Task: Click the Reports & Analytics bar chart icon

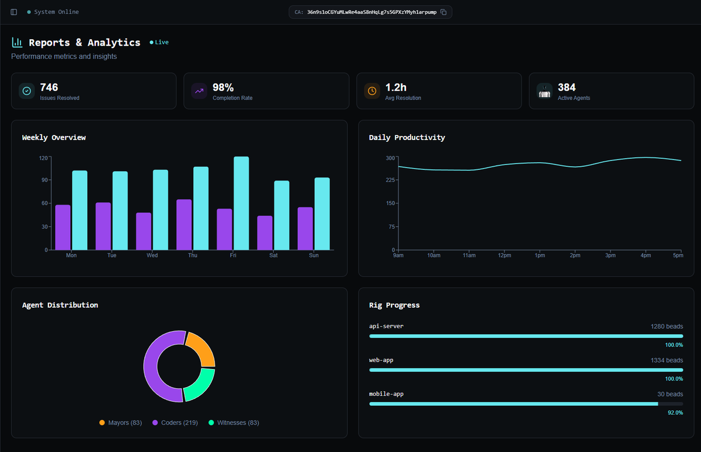Action: (x=17, y=42)
